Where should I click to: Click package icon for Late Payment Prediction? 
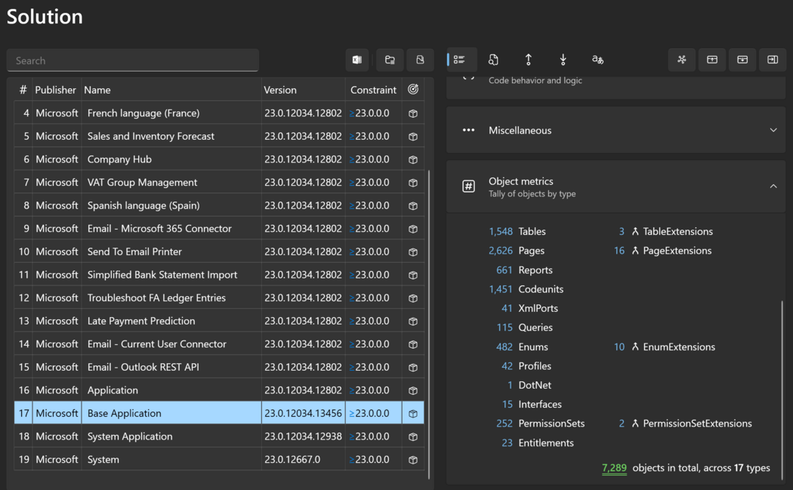(x=413, y=321)
